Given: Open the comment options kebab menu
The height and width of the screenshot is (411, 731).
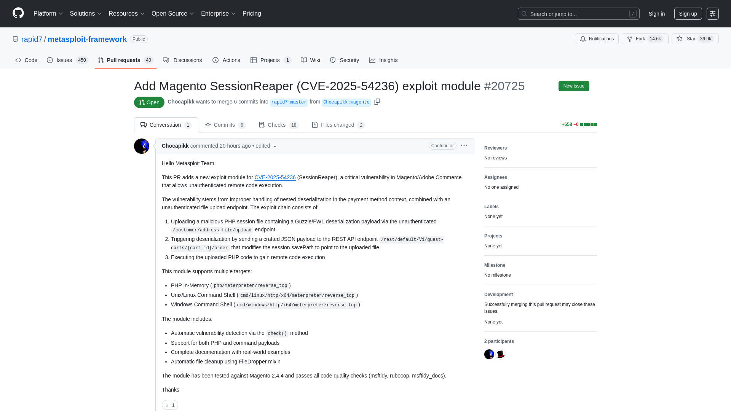Looking at the screenshot, I should (464, 145).
